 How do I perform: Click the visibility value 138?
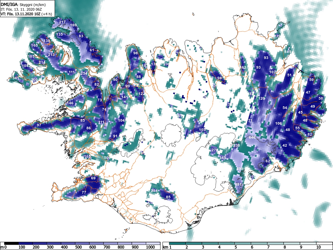tap(47, 41)
